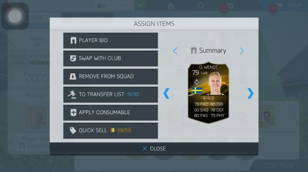This screenshot has width=308, height=172.
Task: Open Apply Consumable option
Action: [110, 113]
